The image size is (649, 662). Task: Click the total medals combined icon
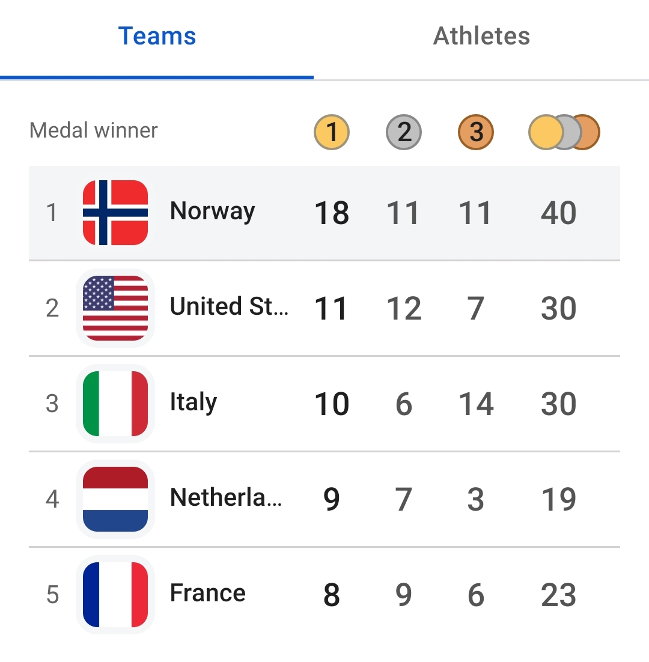pyautogui.click(x=564, y=132)
